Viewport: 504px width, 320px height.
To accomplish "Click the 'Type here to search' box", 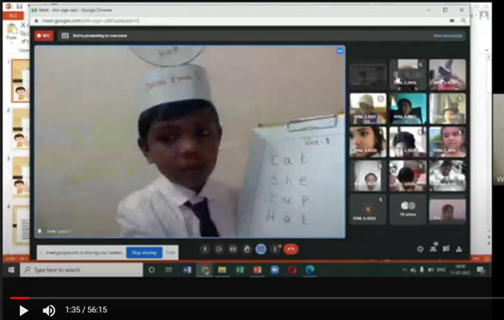I will pyautogui.click(x=82, y=270).
